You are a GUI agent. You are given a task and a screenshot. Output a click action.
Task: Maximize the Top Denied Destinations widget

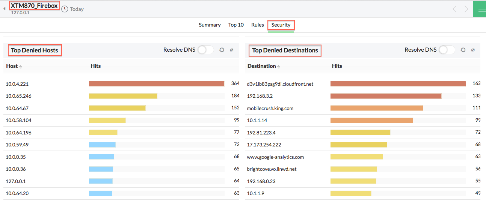click(473, 50)
